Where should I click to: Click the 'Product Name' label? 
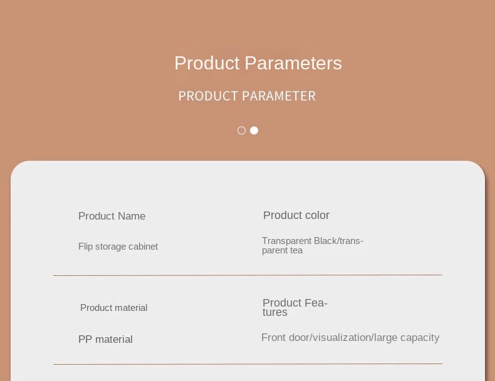click(x=112, y=216)
